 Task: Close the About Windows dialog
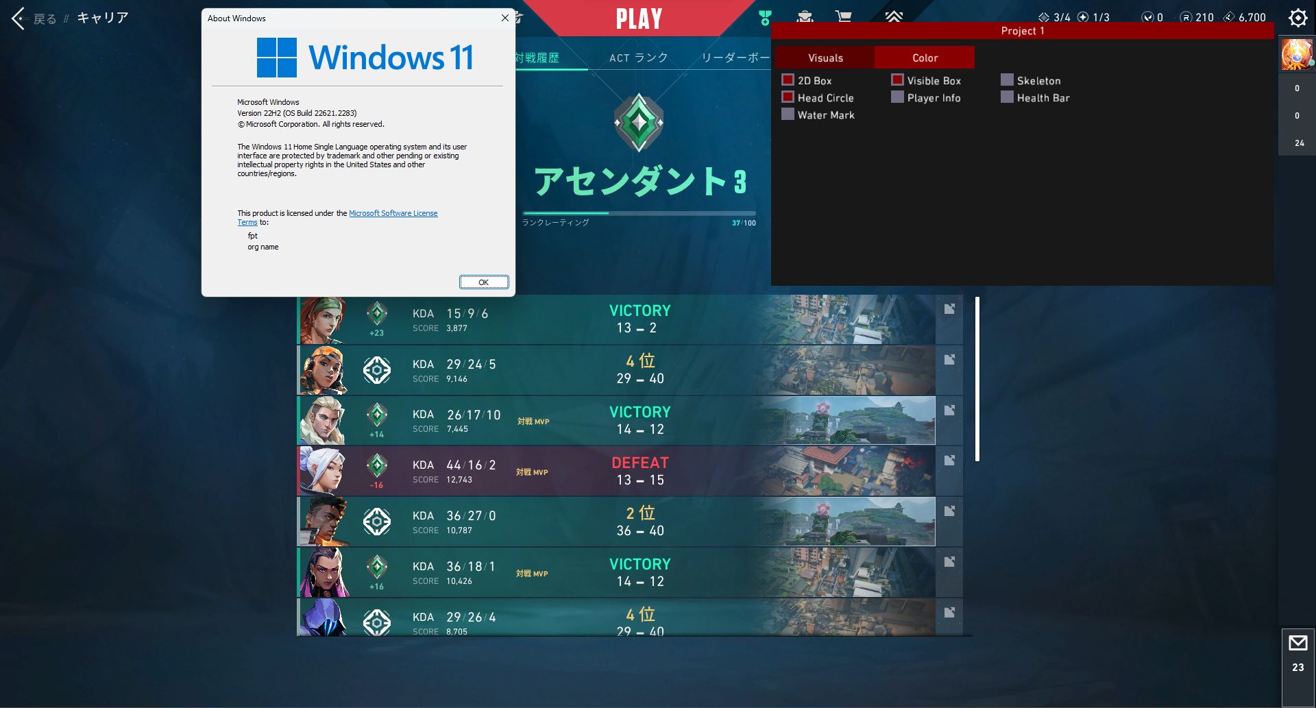pyautogui.click(x=505, y=18)
